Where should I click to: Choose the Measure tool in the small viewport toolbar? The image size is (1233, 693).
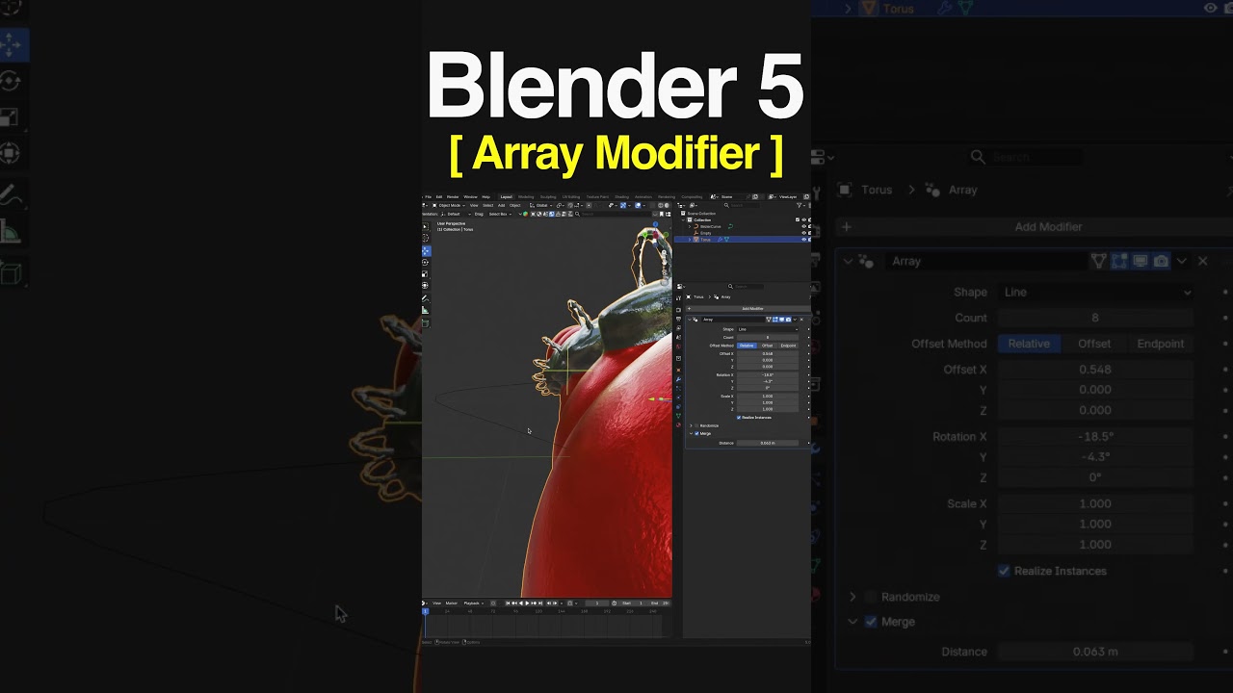425,310
